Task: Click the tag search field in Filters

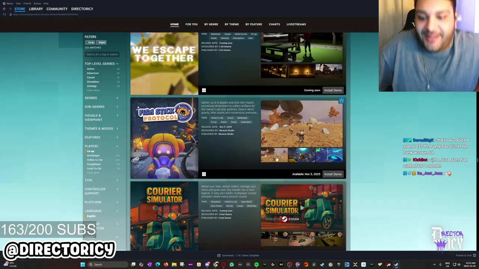Action: coord(102,55)
